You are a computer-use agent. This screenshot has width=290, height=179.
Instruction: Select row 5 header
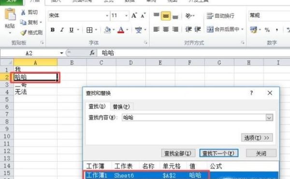tap(7, 99)
